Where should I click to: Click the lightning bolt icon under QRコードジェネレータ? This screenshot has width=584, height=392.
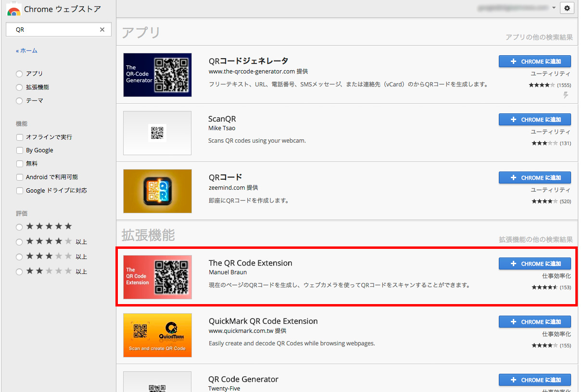566,95
